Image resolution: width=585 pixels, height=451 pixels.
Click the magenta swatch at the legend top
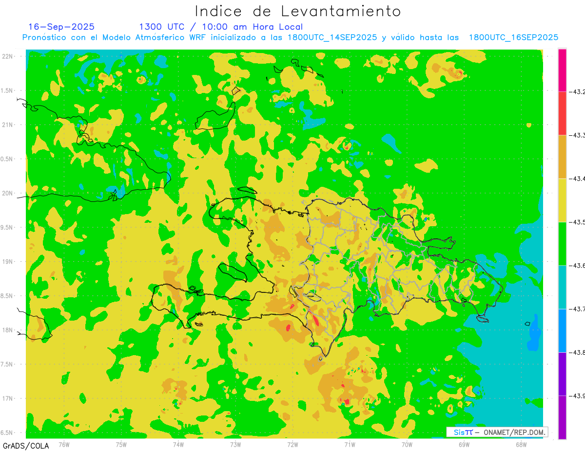[x=562, y=70]
